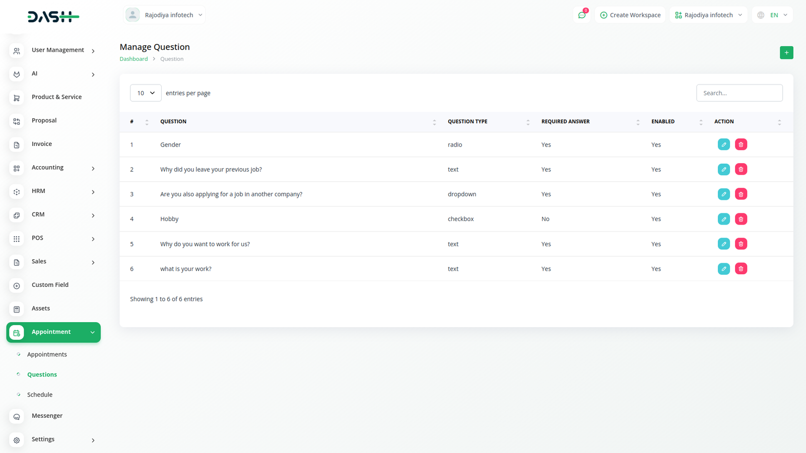
Task: Edit the 'Why do you want to work for us?' question
Action: click(723, 244)
